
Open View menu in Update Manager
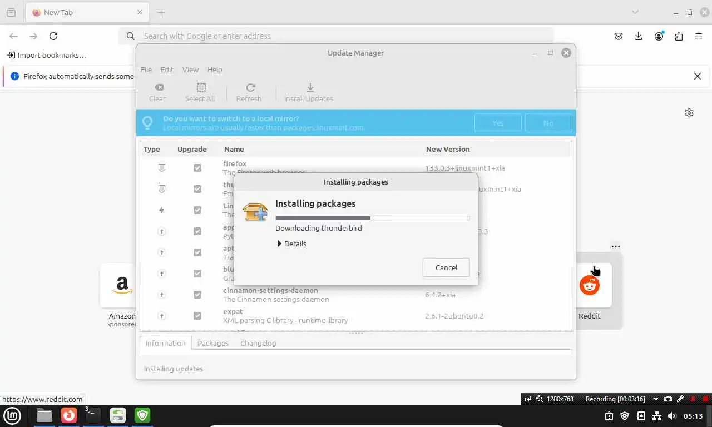tap(190, 69)
